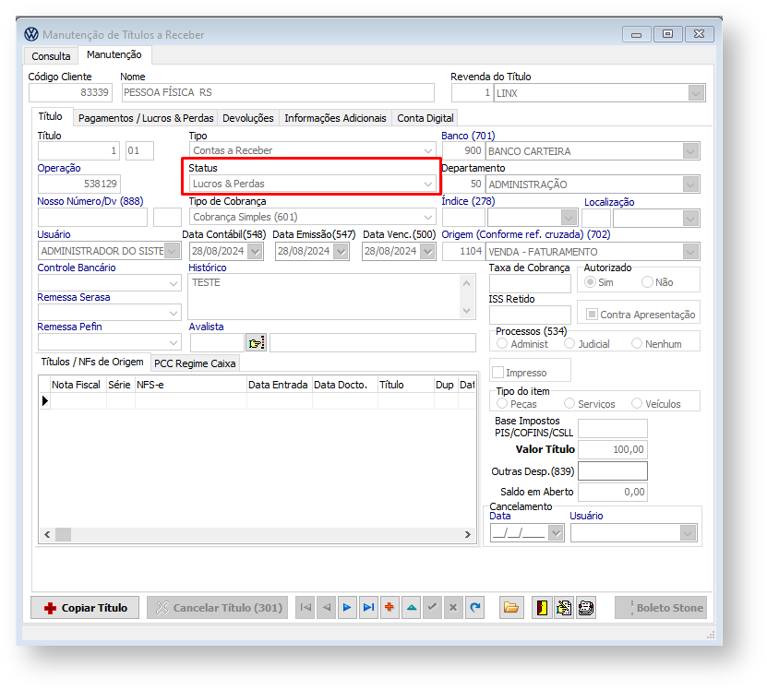Image resolution: width=767 pixels, height=690 pixels.
Task: Expand Remessa Pefin dropdown
Action: (x=174, y=343)
